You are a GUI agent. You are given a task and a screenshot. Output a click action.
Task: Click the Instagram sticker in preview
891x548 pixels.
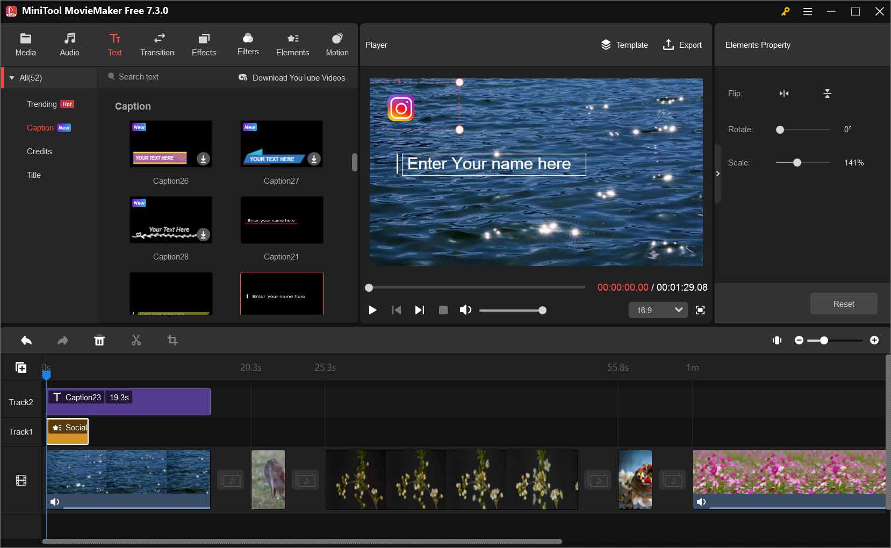(401, 108)
